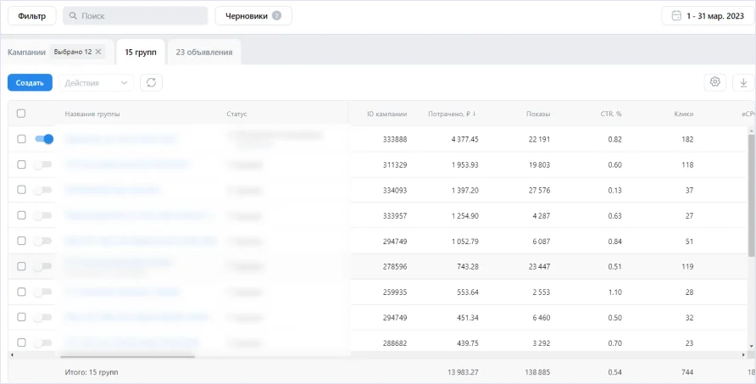Check the row with campaign 333957
Image resolution: width=756 pixels, height=384 pixels.
click(21, 215)
